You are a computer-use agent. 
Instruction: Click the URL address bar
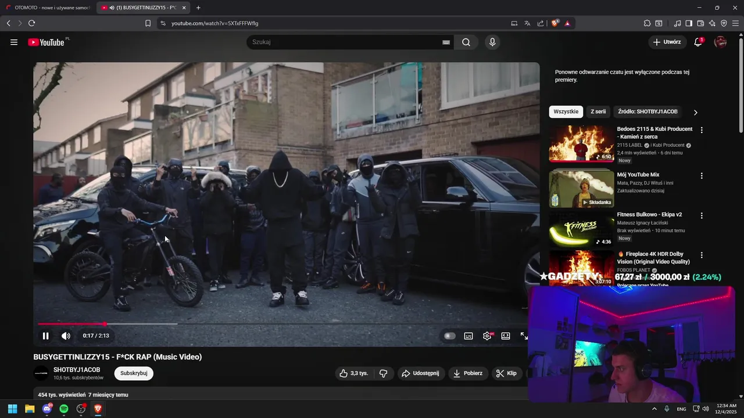(337, 23)
